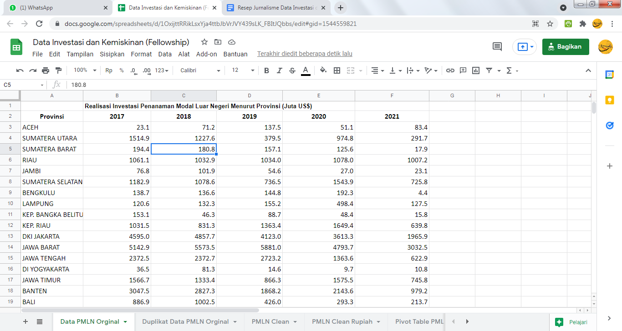Click the Create a filter funnel icon
Screen dimensions: 622x331
coord(489,70)
